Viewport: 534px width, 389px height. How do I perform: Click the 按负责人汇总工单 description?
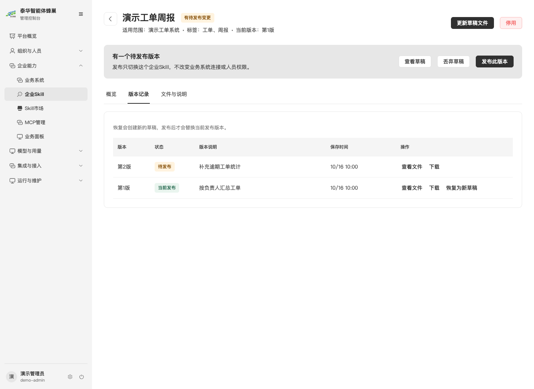220,188
